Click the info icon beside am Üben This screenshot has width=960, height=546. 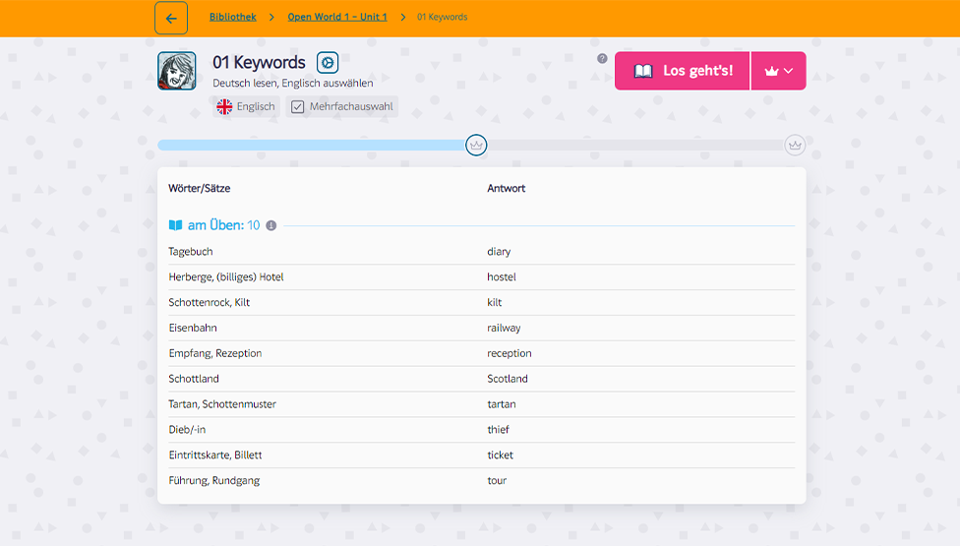coord(271,225)
